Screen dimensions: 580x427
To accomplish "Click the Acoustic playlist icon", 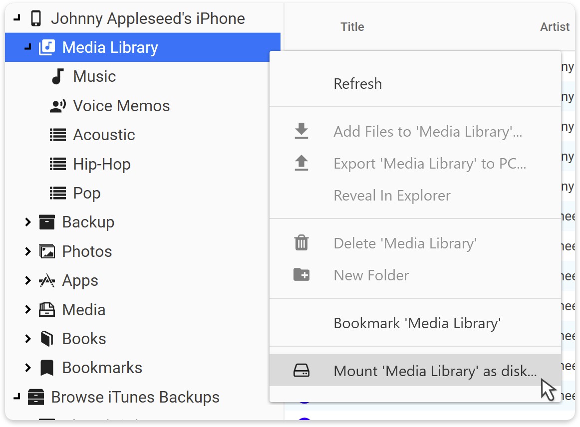I will point(58,135).
